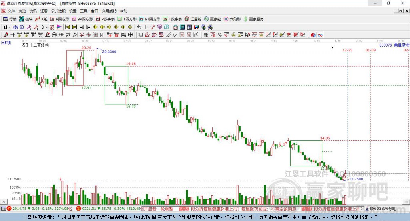The width and height of the screenshot is (410, 221).
Task: Toggle the infinity symbol button
Action: pos(320,35)
